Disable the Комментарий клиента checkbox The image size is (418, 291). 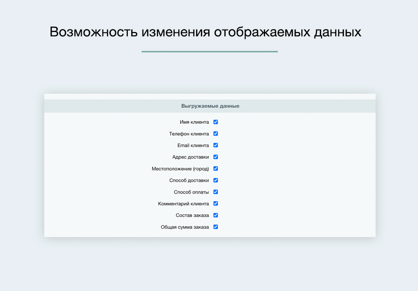pos(215,203)
